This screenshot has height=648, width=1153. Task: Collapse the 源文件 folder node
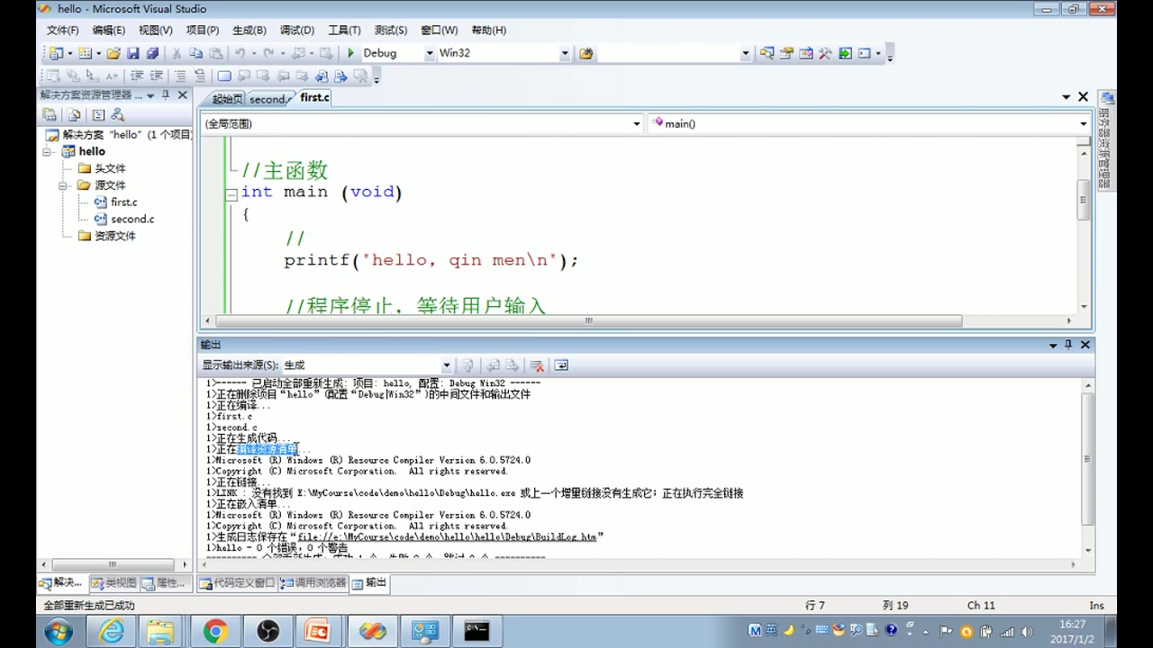coord(64,185)
